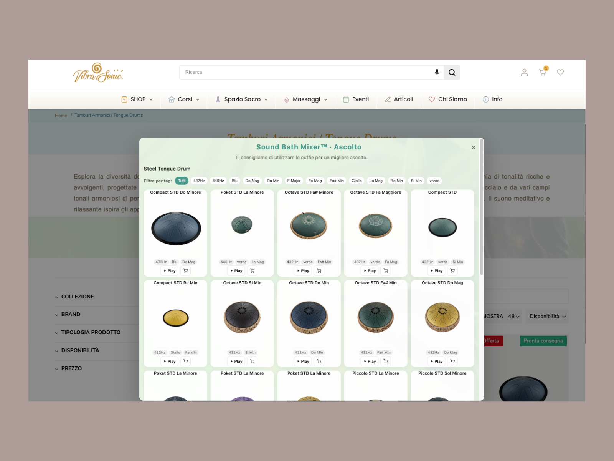This screenshot has height=461, width=614.
Task: Play Compact STD Re Min sound
Action: pyautogui.click(x=170, y=361)
